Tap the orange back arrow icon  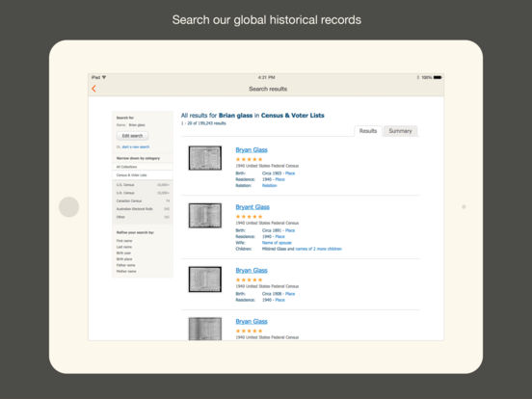(x=94, y=89)
